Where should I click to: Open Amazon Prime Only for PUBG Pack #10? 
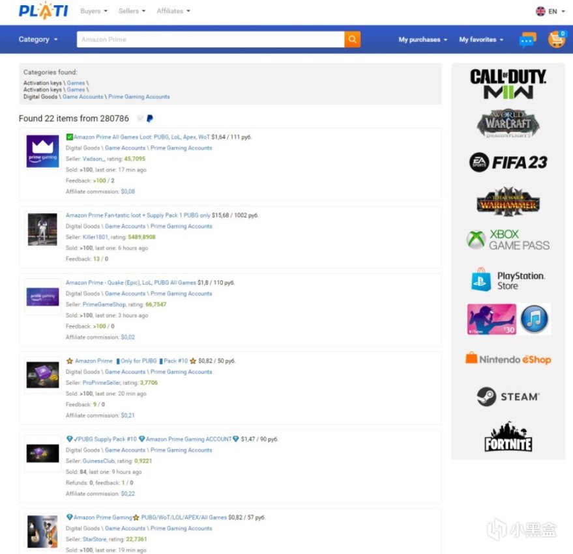coord(132,361)
